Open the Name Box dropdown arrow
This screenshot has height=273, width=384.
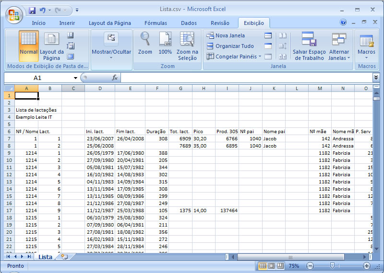point(75,78)
